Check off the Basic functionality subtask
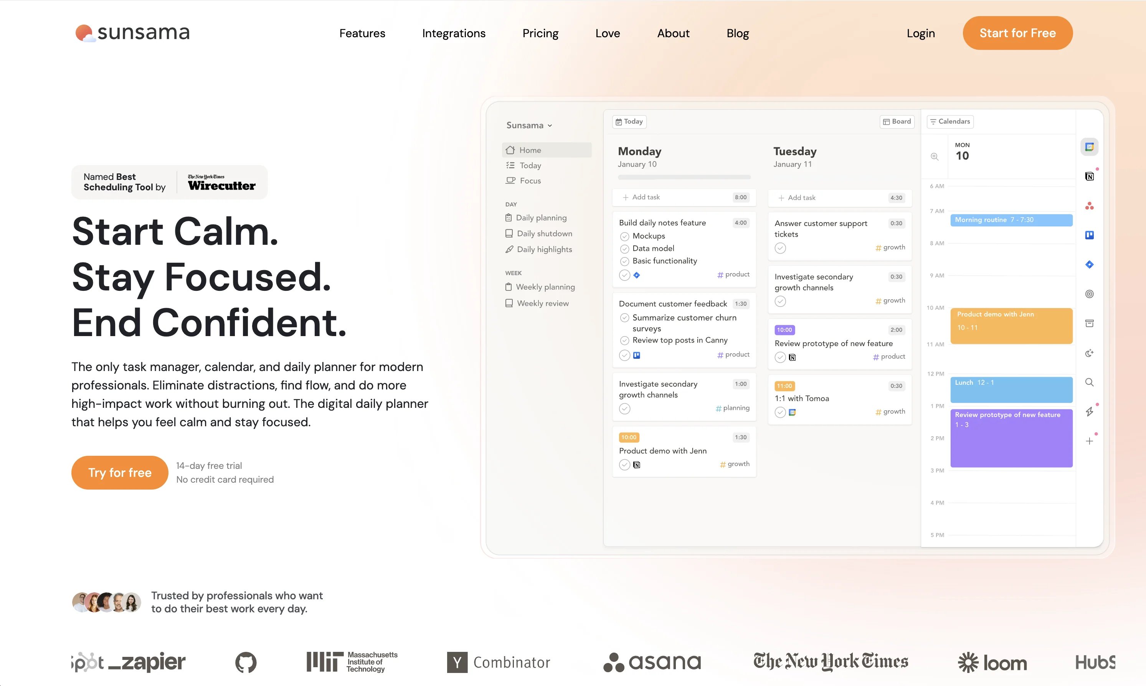Viewport: 1146px width, 686px height. 624,261
